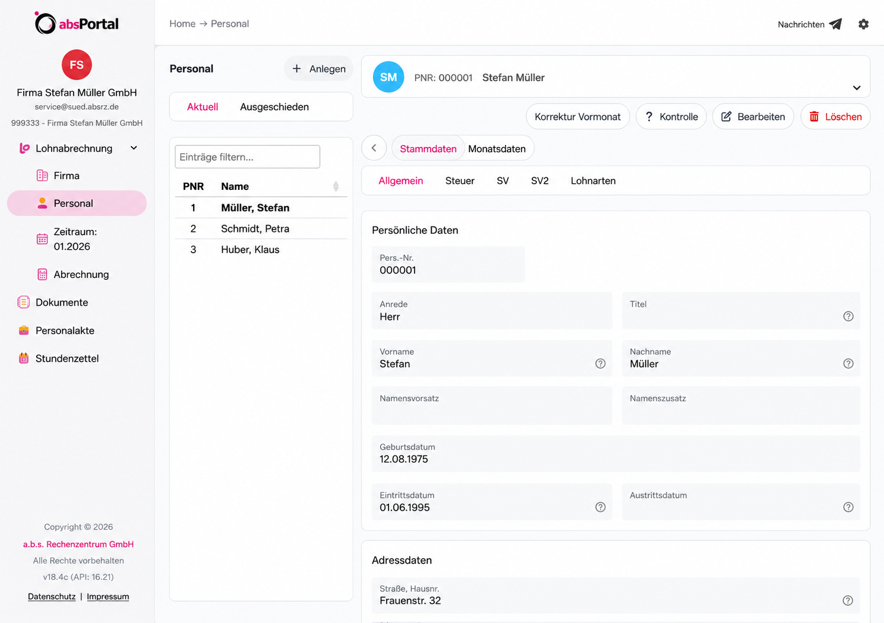Viewport: 884px width, 623px height.
Task: Click the Kontrolle button
Action: [x=671, y=117]
